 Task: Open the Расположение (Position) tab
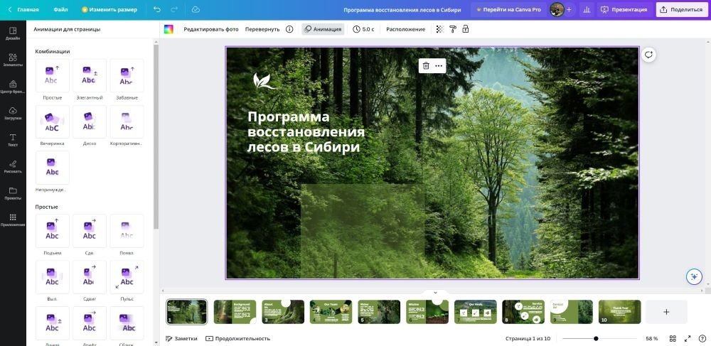(x=405, y=29)
